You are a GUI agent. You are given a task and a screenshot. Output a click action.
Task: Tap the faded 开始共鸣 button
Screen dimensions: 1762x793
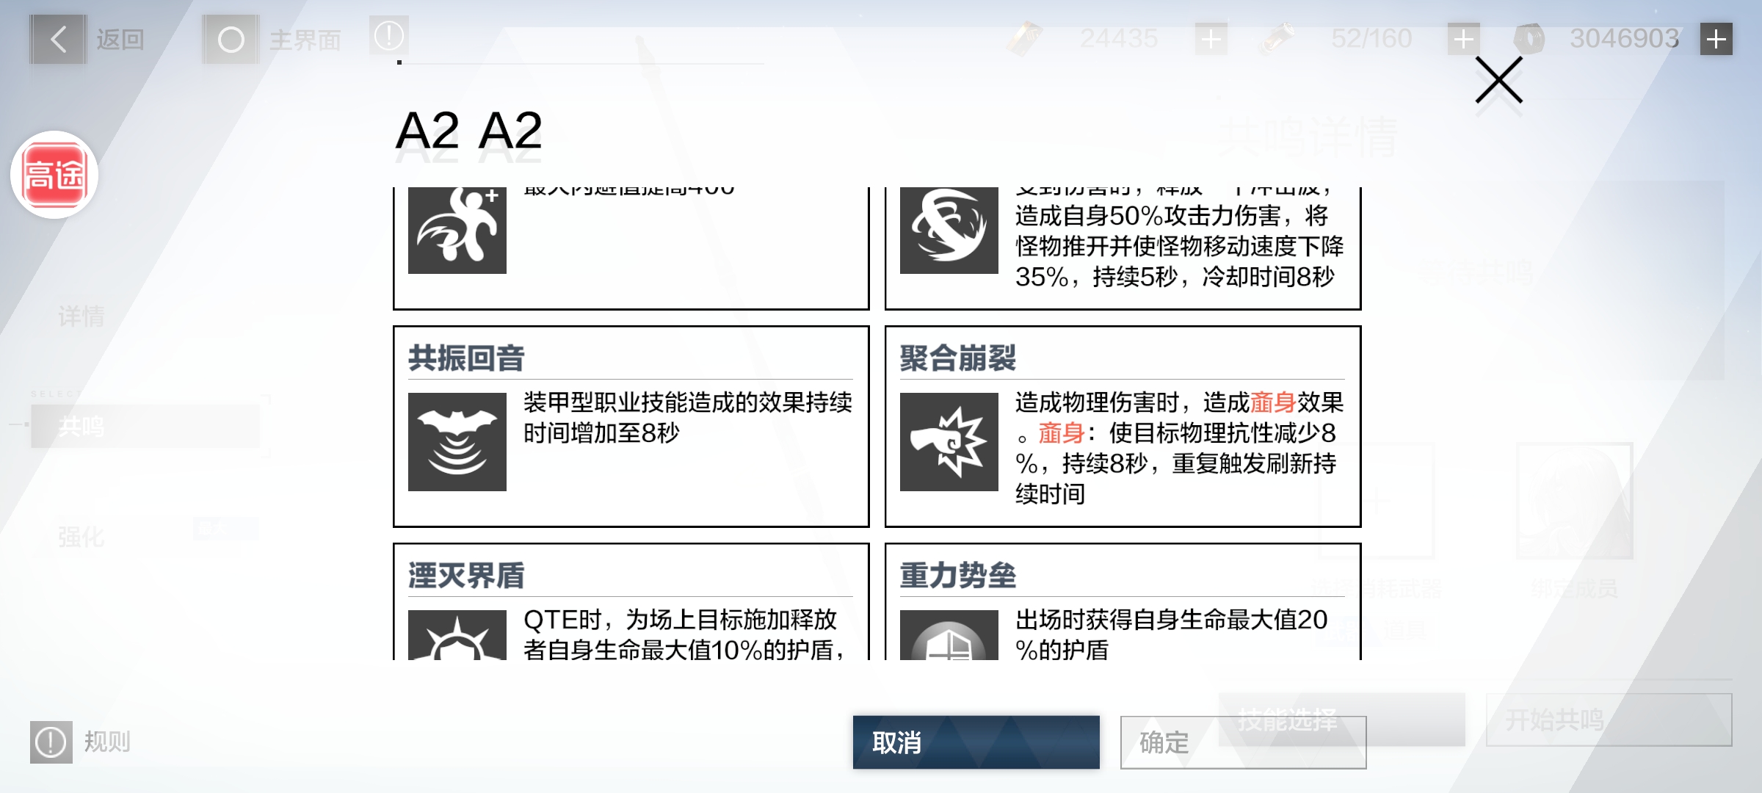[1609, 720]
